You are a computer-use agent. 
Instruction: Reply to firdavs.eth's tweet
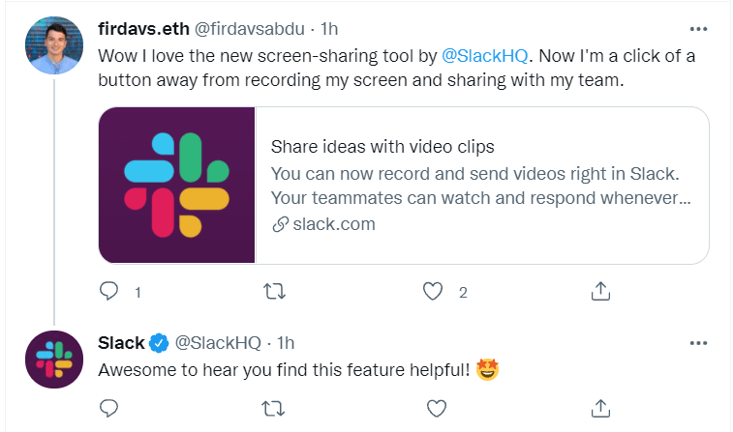click(x=109, y=291)
